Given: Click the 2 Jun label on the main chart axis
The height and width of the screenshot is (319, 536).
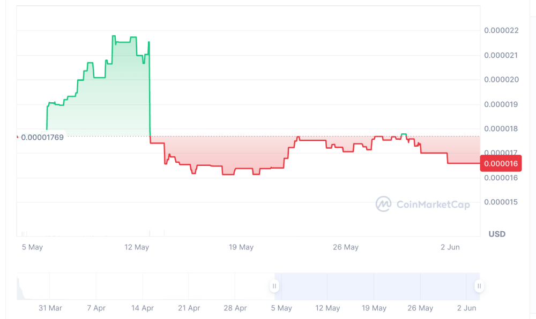Looking at the screenshot, I should coord(450,247).
